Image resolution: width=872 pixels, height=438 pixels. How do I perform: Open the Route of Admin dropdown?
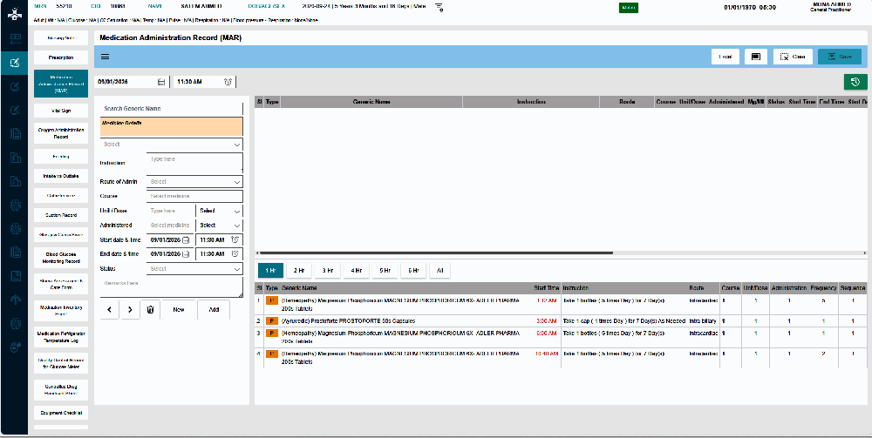point(194,181)
